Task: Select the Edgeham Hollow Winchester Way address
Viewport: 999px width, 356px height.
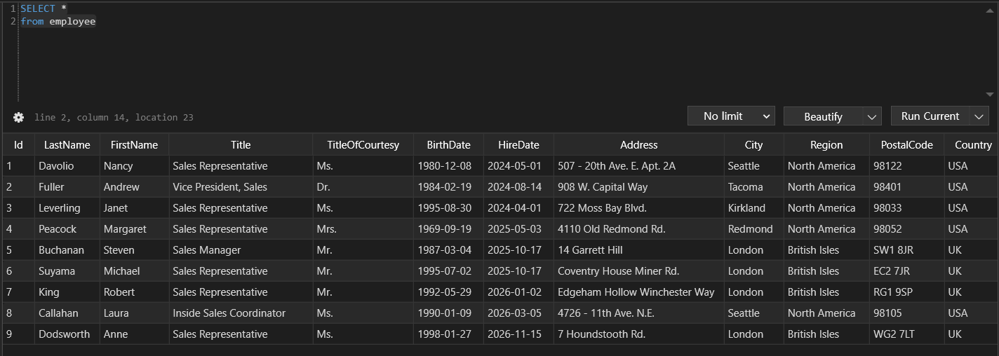Action: pyautogui.click(x=639, y=292)
